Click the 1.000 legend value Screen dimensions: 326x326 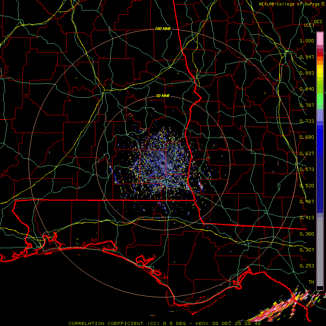point(307,41)
